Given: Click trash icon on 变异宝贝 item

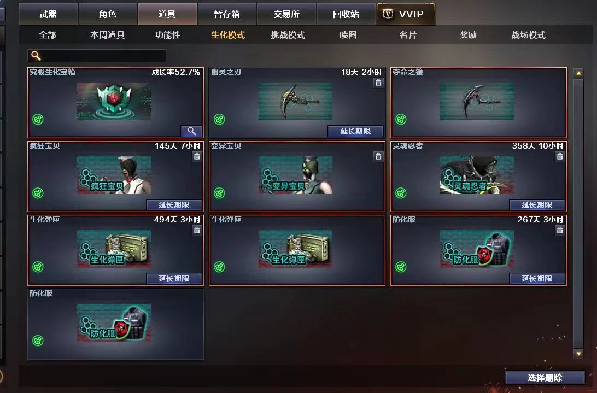Looking at the screenshot, I should coord(378,156).
